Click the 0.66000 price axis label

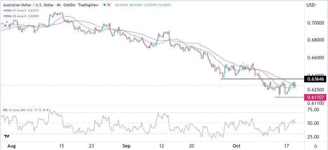(x=316, y=57)
